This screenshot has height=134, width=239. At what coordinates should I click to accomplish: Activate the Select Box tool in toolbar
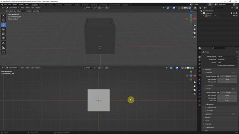coord(3,16)
